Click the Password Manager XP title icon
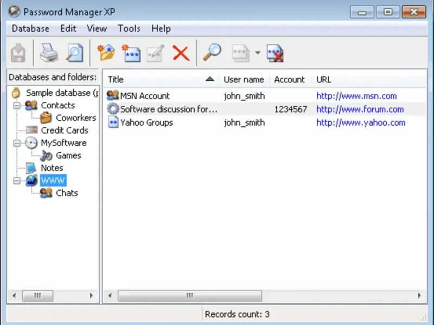 (14, 11)
